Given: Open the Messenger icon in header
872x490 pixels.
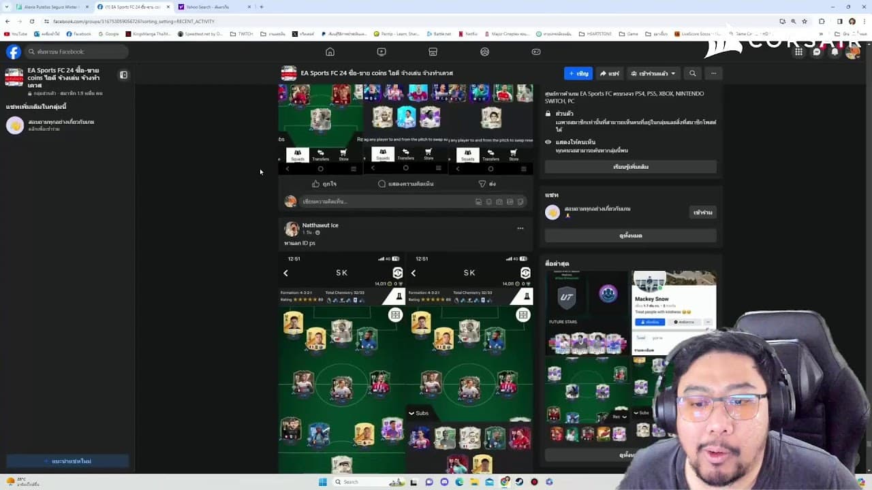Looking at the screenshot, I should click(x=817, y=52).
